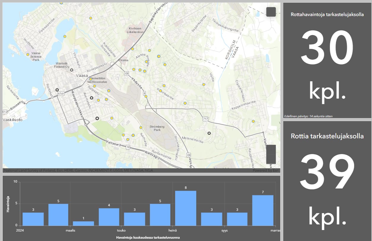Select the bar labeled 4 before touko
This screenshot has height=241, width=372.
click(x=109, y=217)
